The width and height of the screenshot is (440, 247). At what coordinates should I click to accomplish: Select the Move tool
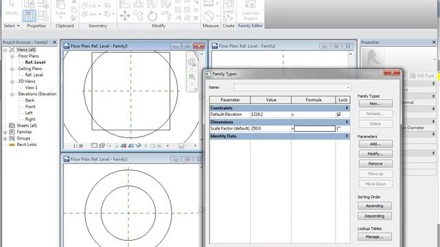[x=124, y=15]
